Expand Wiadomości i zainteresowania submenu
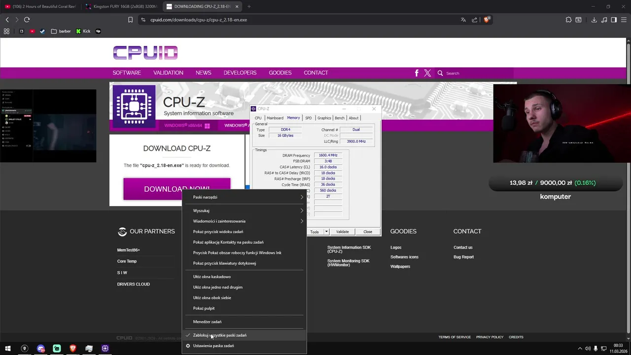 (245, 221)
